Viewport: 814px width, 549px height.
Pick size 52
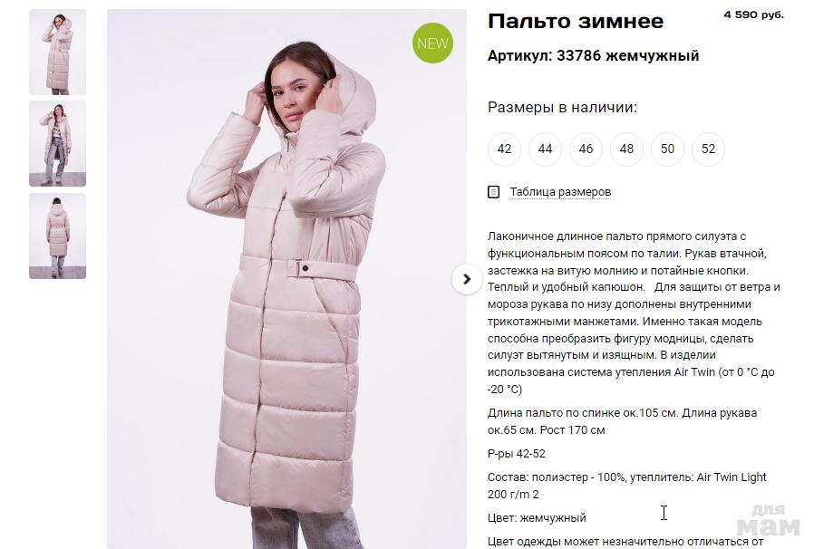point(708,149)
